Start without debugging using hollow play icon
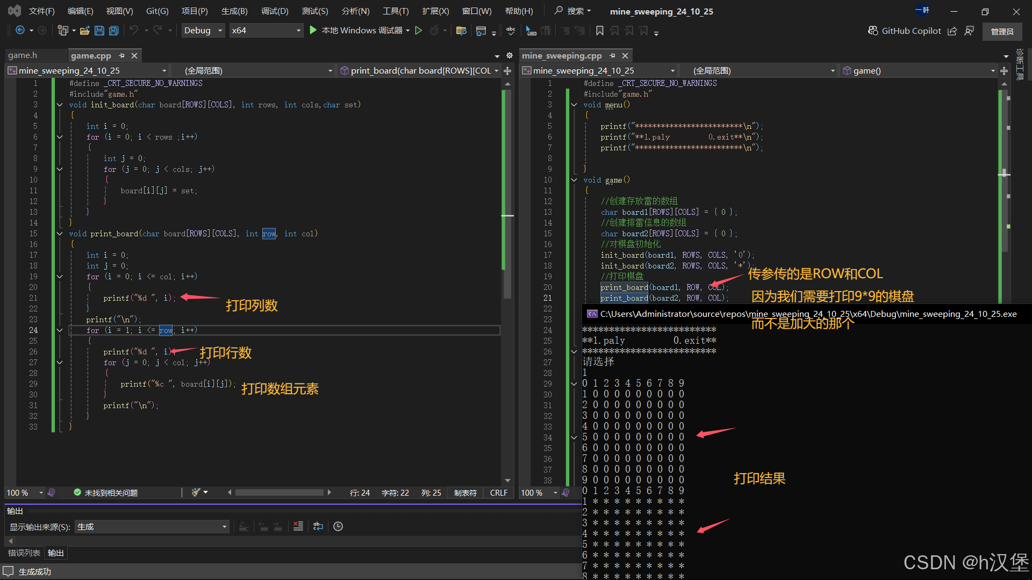1032x580 pixels. pos(419,31)
